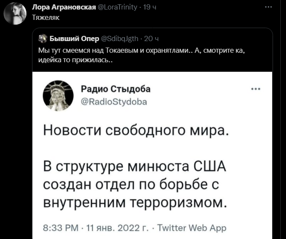Expand the three-dot menu in embedded screenshot
This screenshot has height=239, width=286.
pos(256,89)
